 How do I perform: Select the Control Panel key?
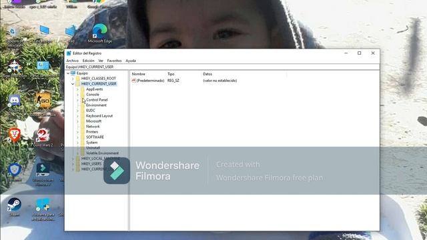pyautogui.click(x=97, y=100)
